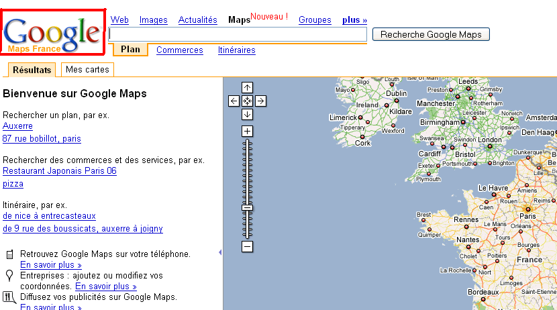Collapse side panel using small blue arrow
This screenshot has width=557, height=310.
point(220,252)
